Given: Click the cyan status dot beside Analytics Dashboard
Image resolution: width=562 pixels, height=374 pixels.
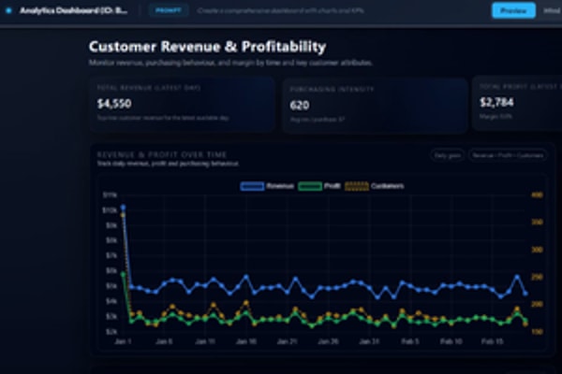Looking at the screenshot, I should 8,10.
